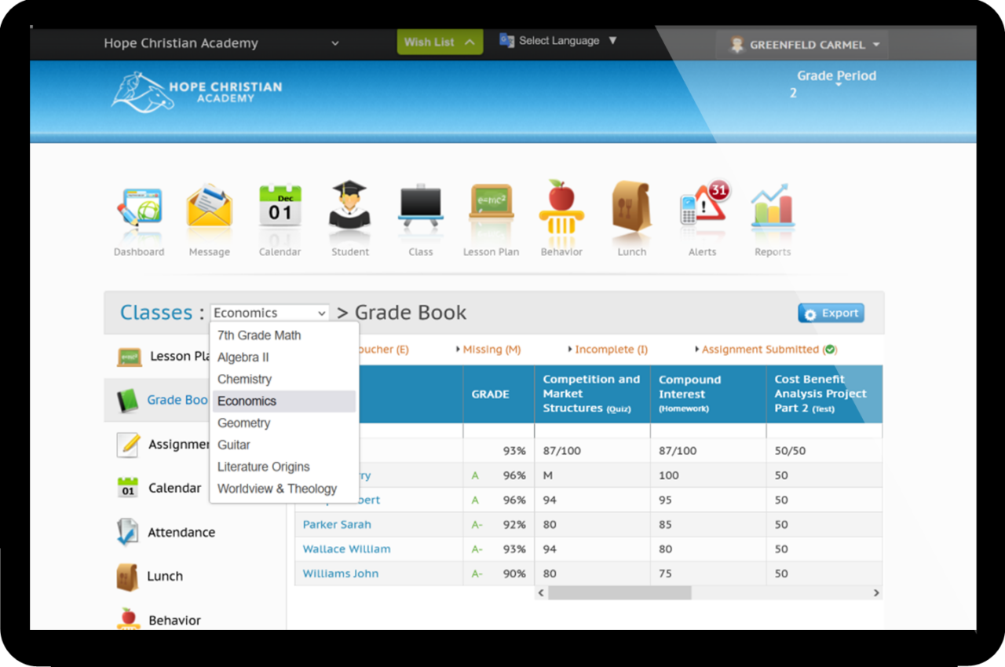This screenshot has width=1005, height=667.
Task: Choose Chemistry from the class list
Action: pyautogui.click(x=244, y=379)
